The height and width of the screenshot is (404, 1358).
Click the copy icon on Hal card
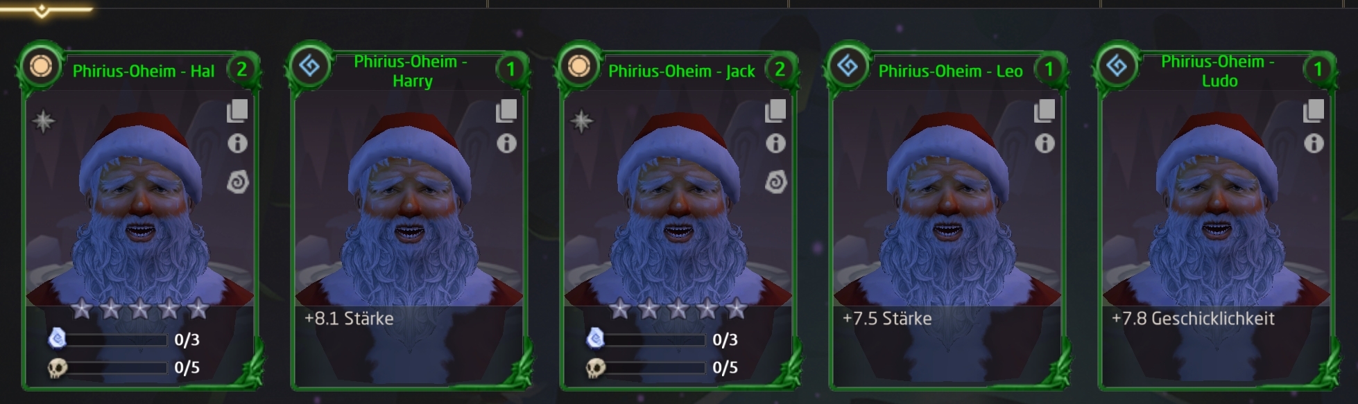click(x=237, y=111)
